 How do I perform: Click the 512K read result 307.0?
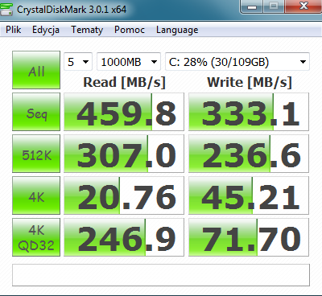click(124, 154)
